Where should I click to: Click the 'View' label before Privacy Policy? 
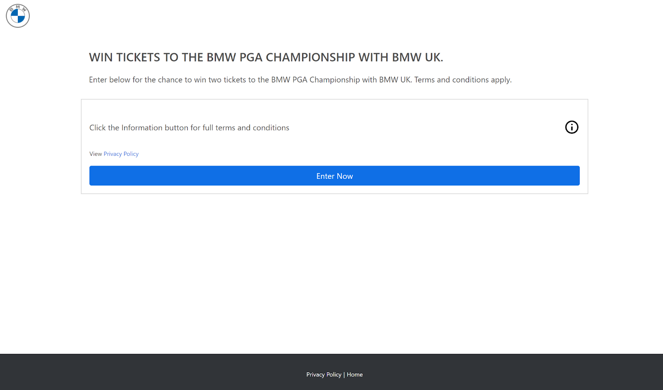click(95, 154)
